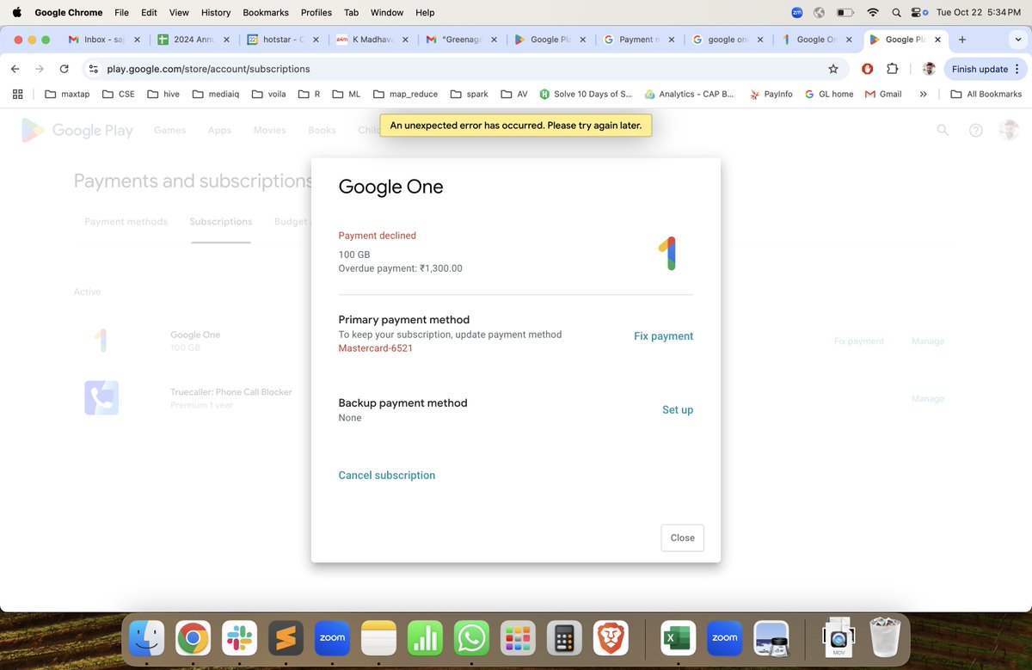Viewport: 1032px width, 670px height.
Task: Open the PayInfo bookmark
Action: pyautogui.click(x=771, y=94)
